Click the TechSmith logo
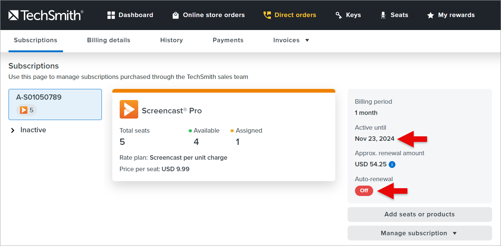This screenshot has width=501, height=246. [46, 15]
